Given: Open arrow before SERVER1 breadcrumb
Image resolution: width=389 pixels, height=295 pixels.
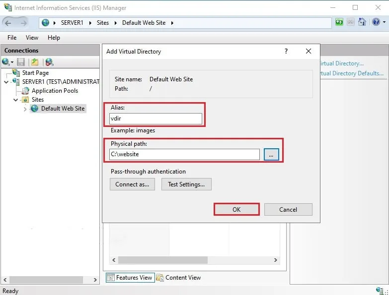Looking at the screenshot, I should point(54,23).
